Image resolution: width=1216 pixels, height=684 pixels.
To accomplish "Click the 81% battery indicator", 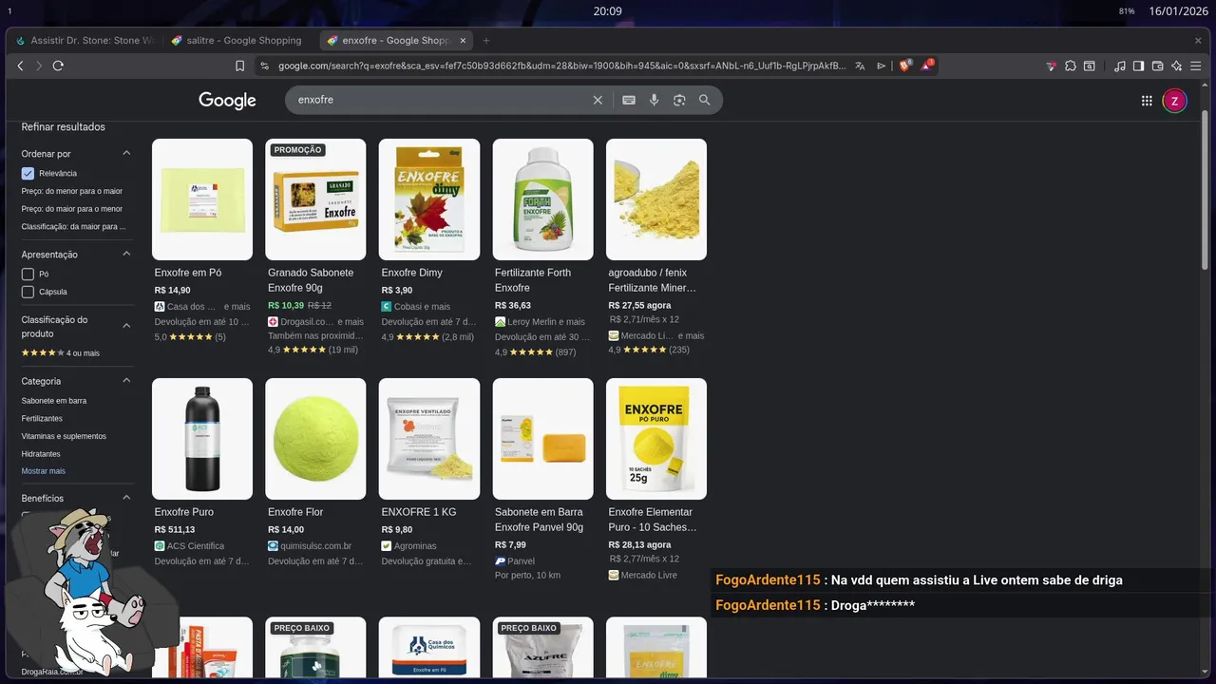I will click(1127, 11).
